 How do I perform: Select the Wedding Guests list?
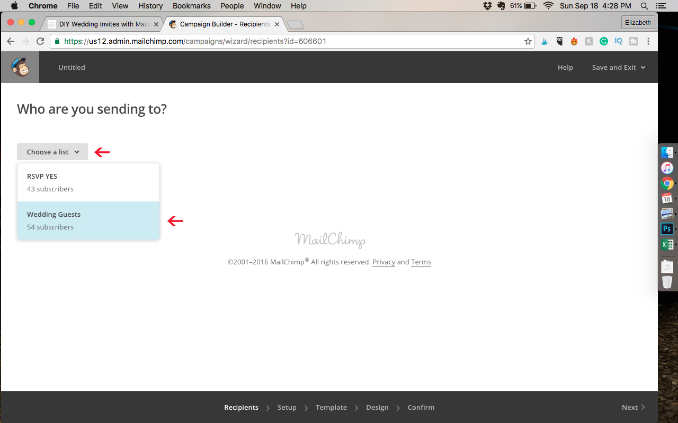pyautogui.click(x=88, y=220)
